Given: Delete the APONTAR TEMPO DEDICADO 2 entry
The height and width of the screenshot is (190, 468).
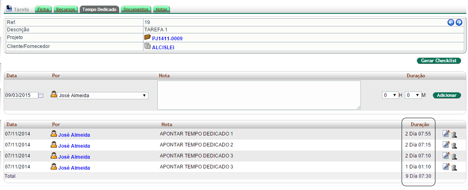Looking at the screenshot, I should 454,145.
